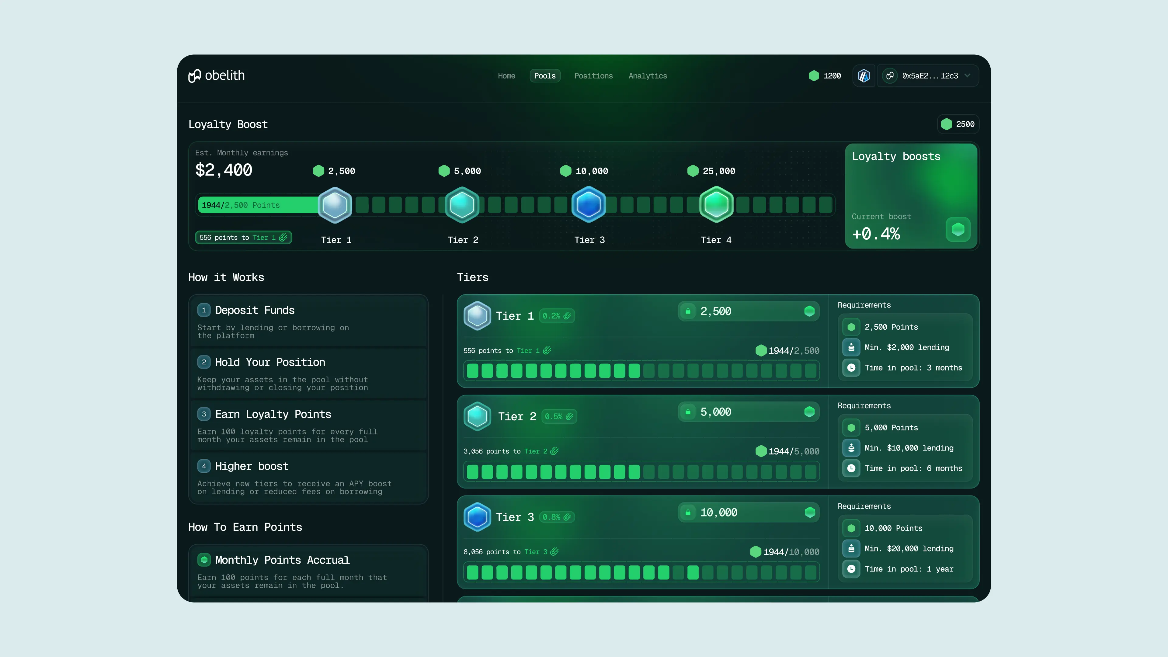Click the Arbitrum network icon button
Viewport: 1168px width, 657px height.
863,76
